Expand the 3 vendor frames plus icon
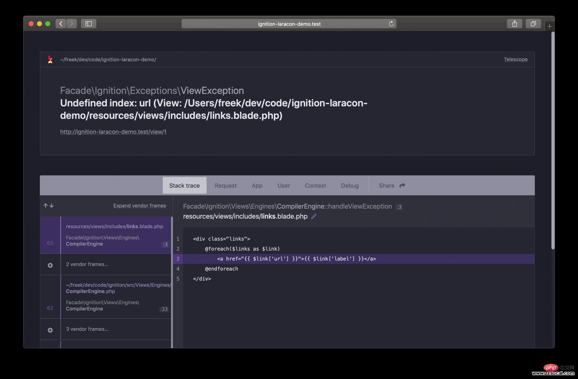 pyautogui.click(x=50, y=330)
